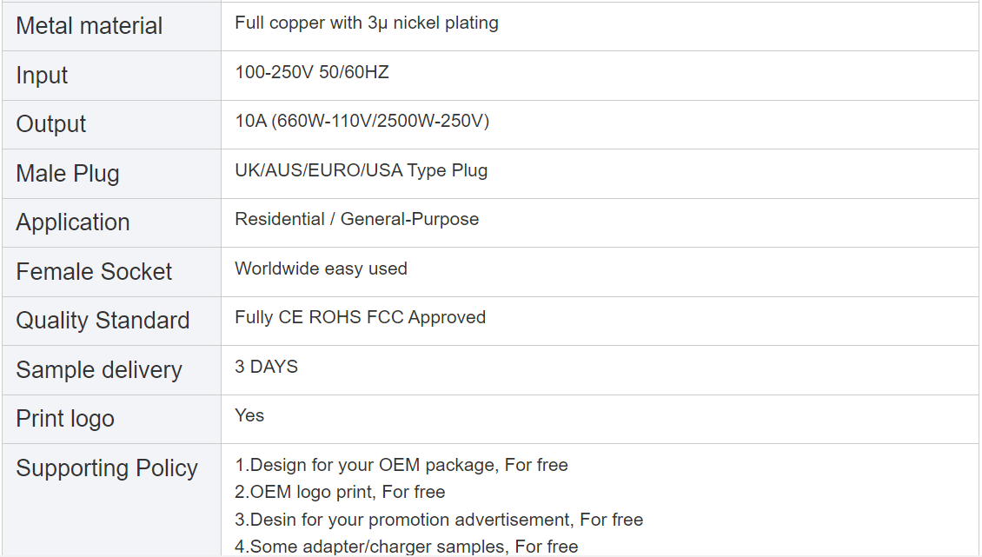Image resolution: width=982 pixels, height=557 pixels.
Task: Click the "Application" row label
Action: coord(73,222)
